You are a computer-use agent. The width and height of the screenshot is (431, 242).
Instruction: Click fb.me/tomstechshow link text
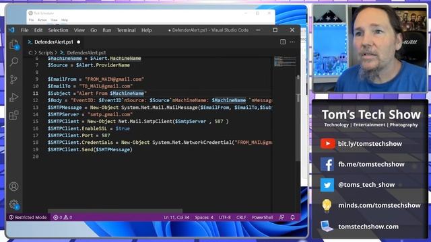371,164
